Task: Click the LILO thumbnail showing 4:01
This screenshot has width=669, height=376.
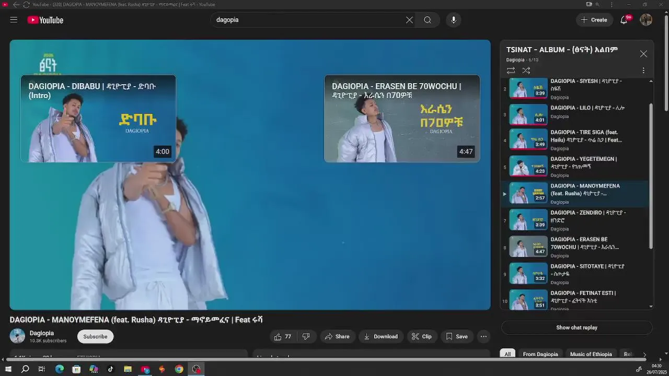Action: [528, 114]
